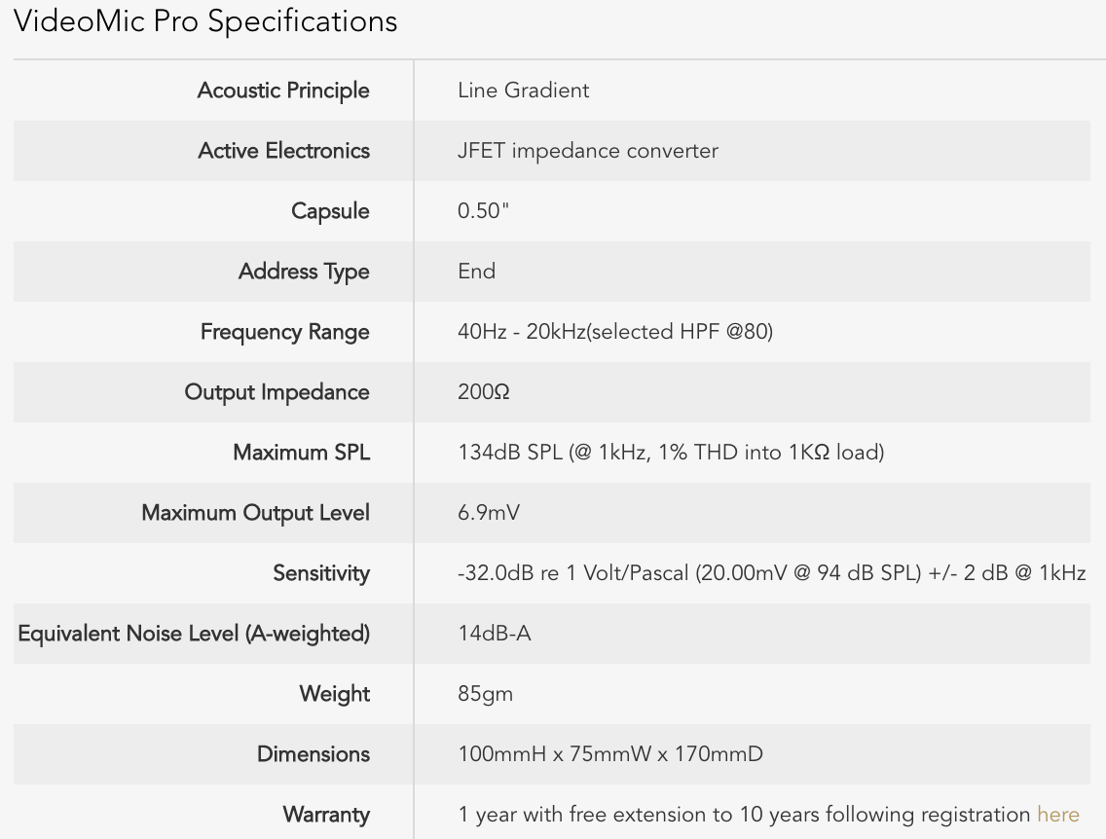Click the JFET impedance converter text
This screenshot has height=839, width=1106.
(x=587, y=151)
